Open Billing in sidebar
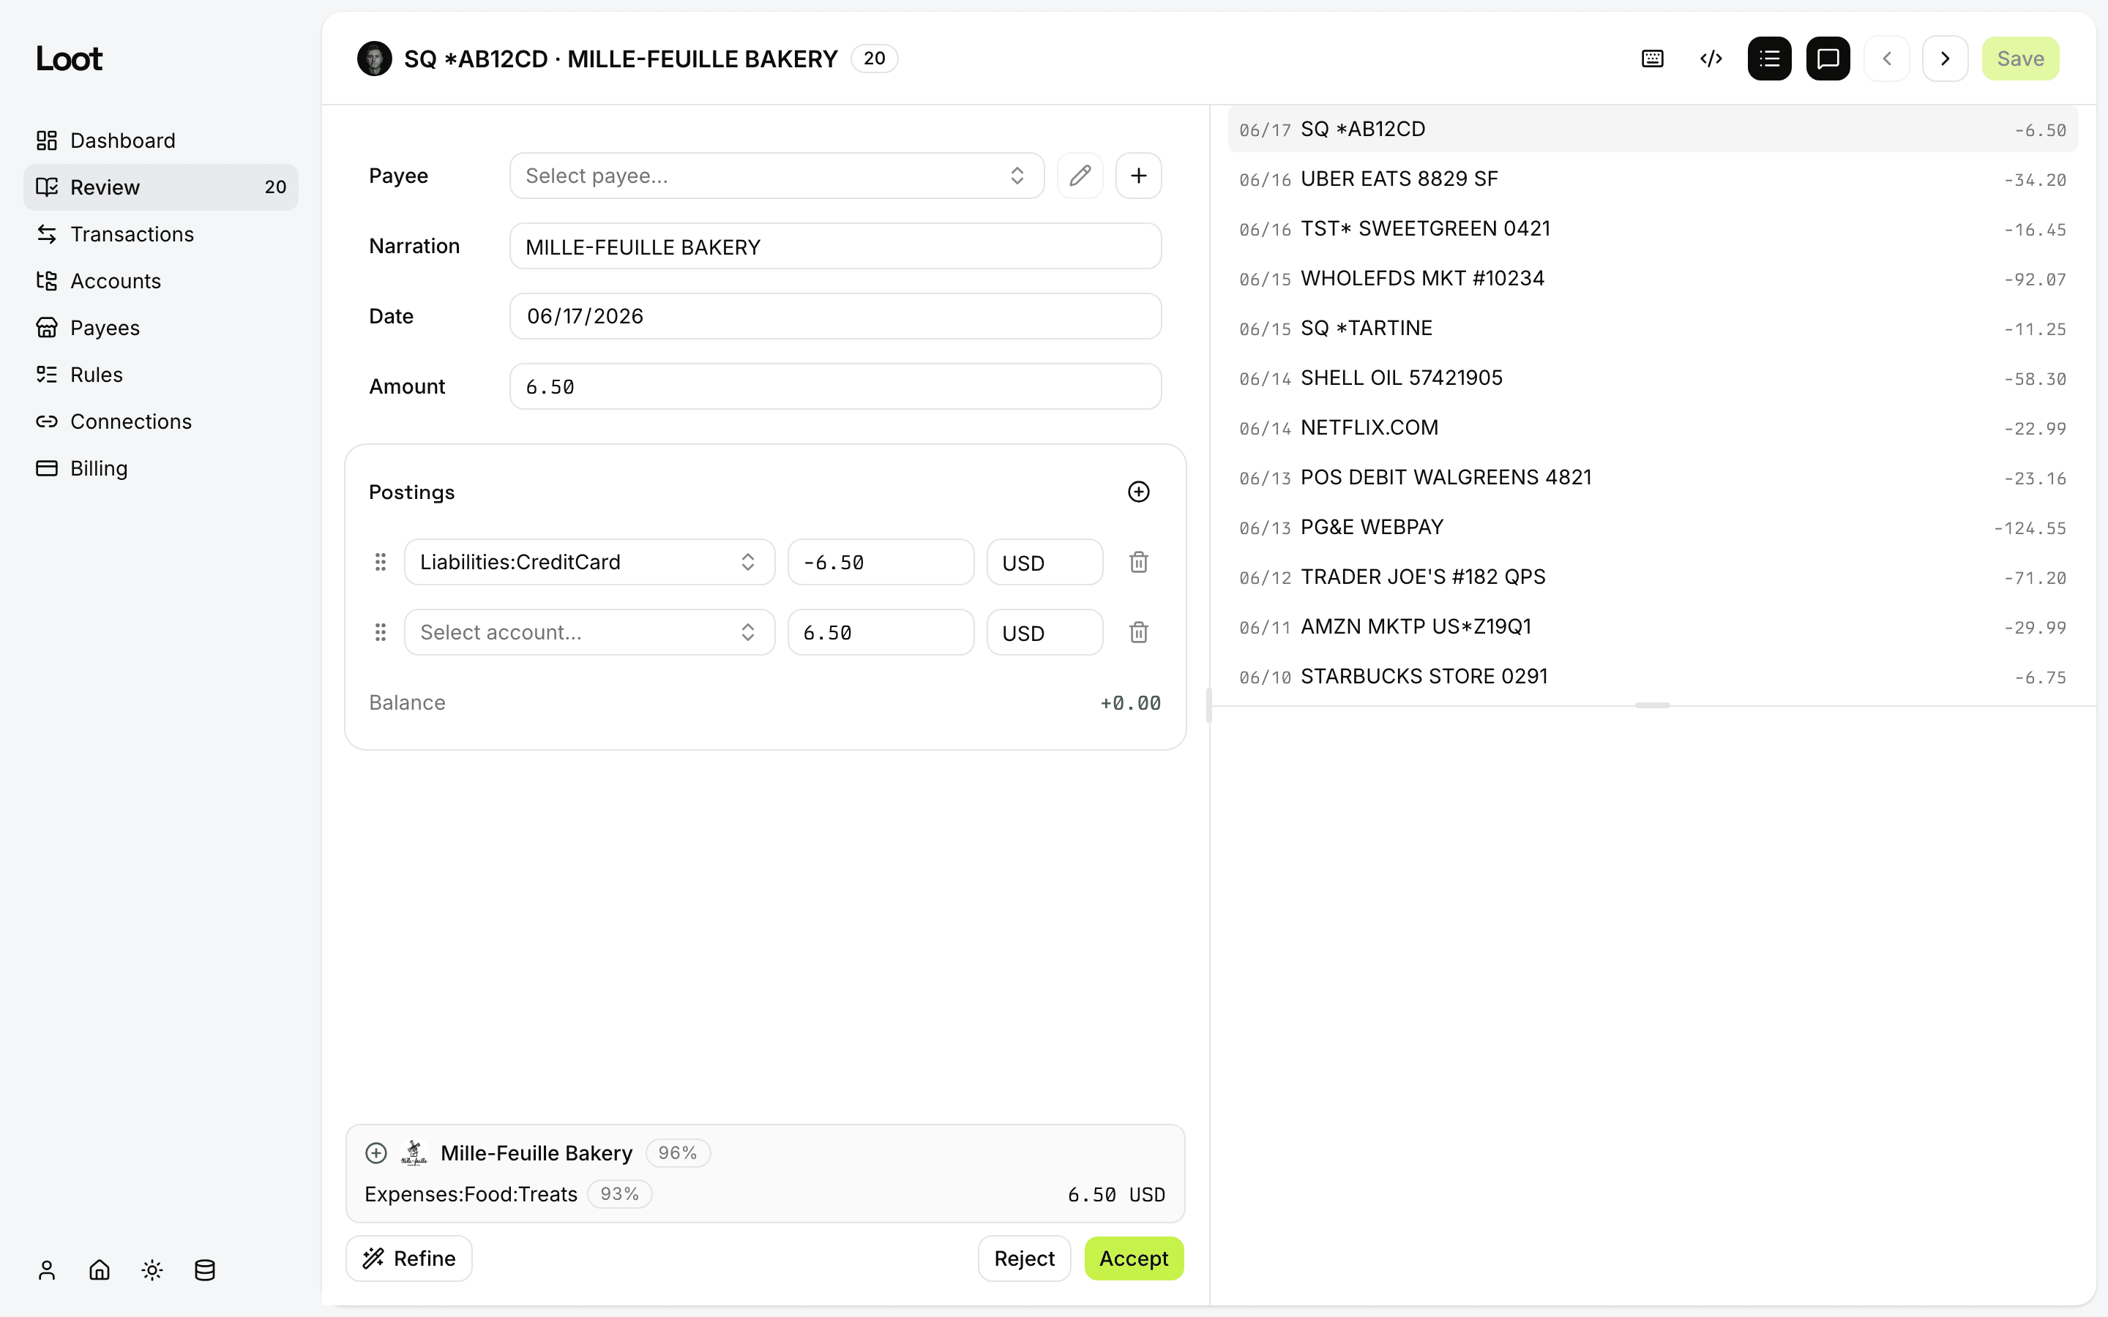This screenshot has height=1317, width=2108. [x=160, y=468]
